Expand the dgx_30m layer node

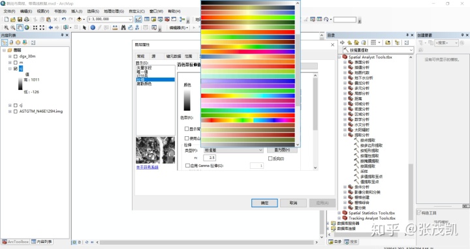tap(10, 56)
